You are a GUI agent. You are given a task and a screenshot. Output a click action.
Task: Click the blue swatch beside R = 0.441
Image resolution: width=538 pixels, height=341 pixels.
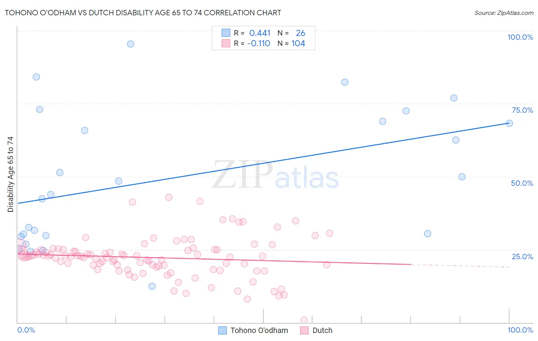tap(226, 33)
